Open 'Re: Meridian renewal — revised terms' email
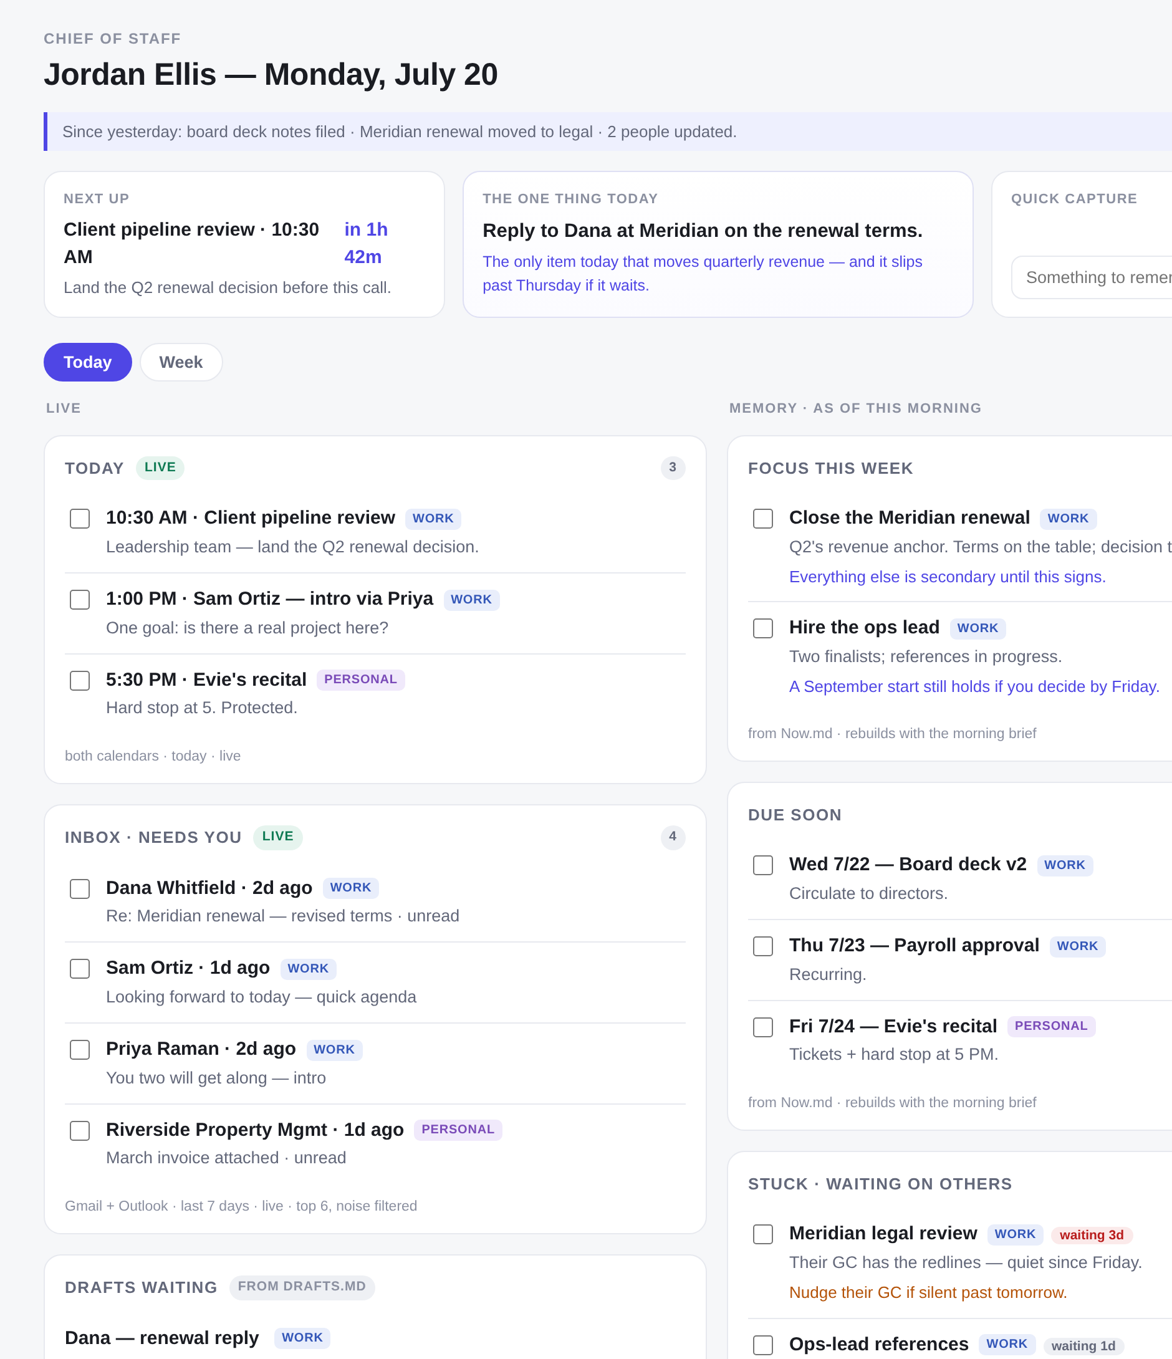The width and height of the screenshot is (1172, 1359). point(282,916)
